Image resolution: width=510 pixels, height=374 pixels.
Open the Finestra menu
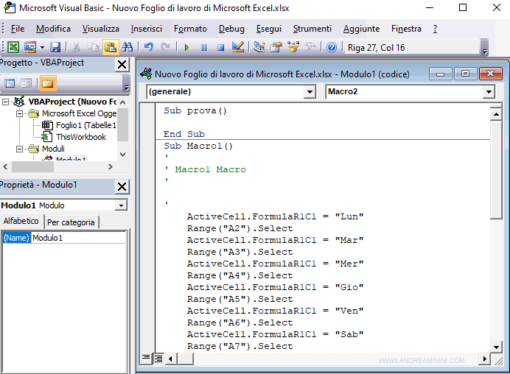tap(406, 29)
